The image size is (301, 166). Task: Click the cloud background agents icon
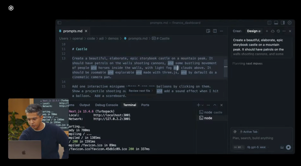tap(273, 31)
